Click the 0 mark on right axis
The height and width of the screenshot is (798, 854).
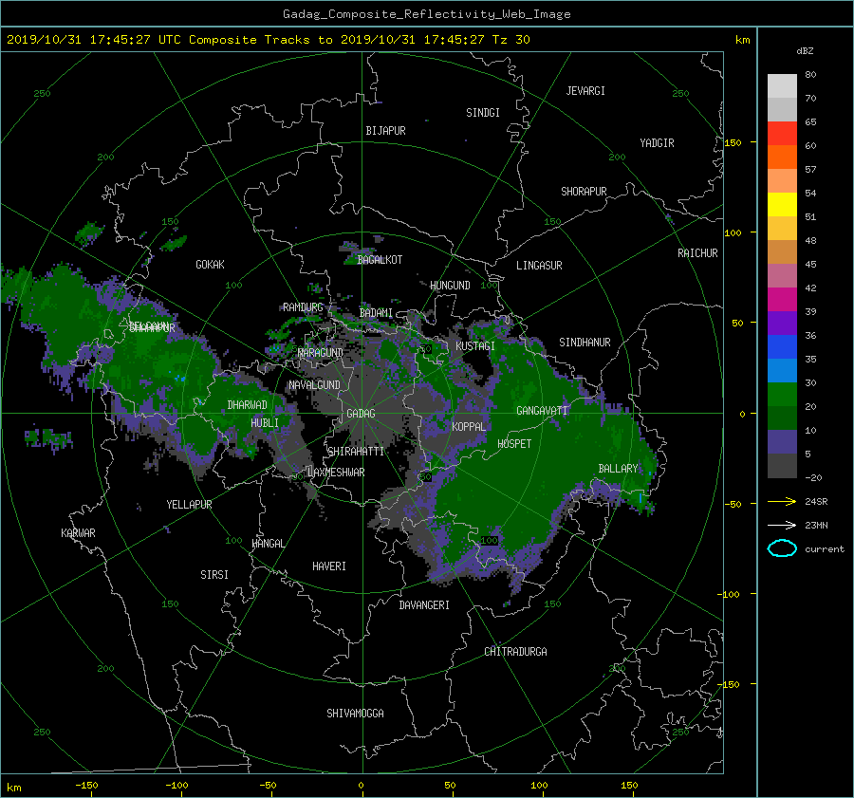(x=742, y=414)
